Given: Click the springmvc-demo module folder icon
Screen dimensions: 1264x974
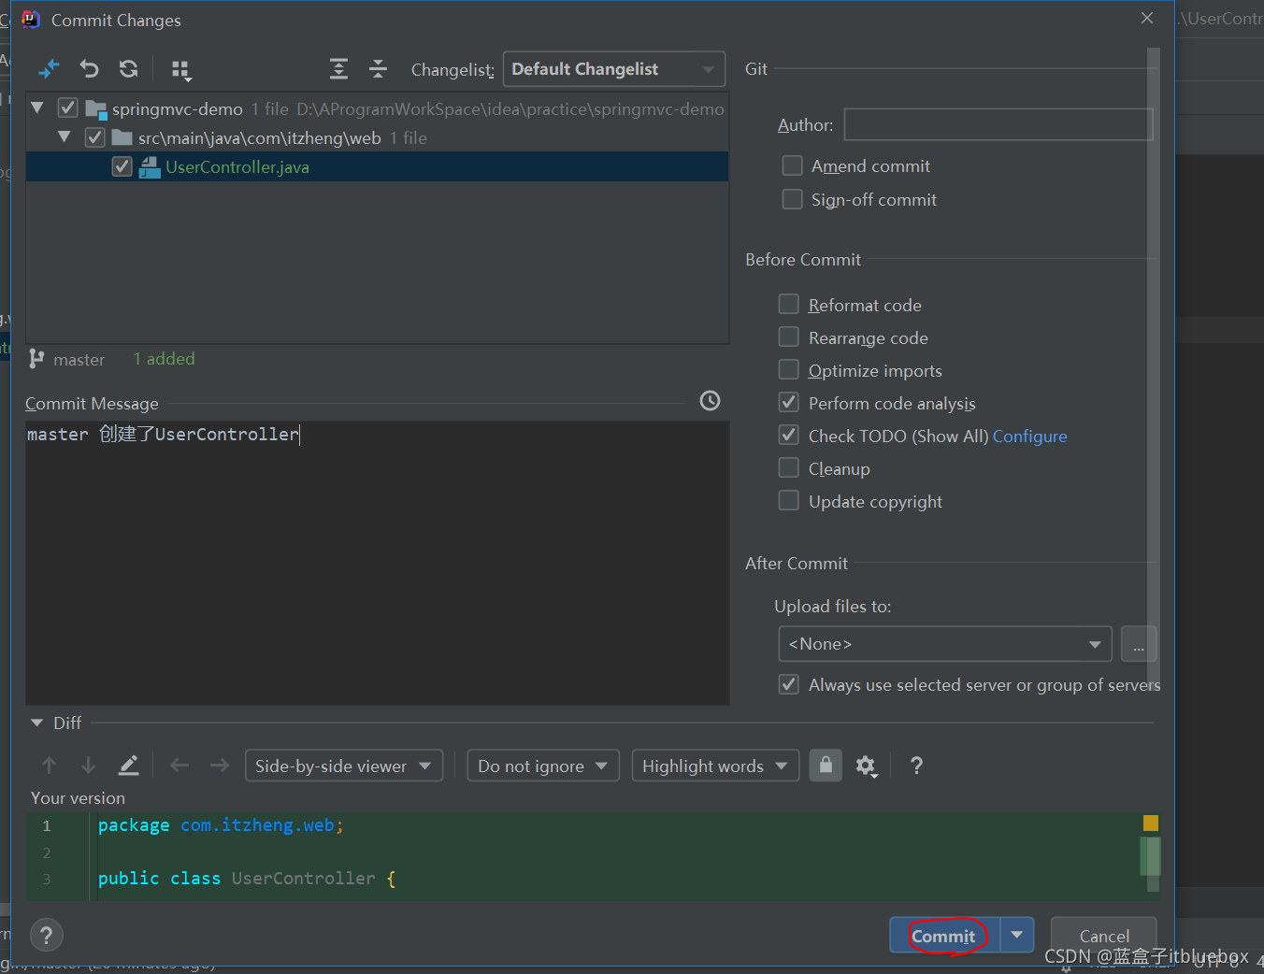Looking at the screenshot, I should 96,109.
